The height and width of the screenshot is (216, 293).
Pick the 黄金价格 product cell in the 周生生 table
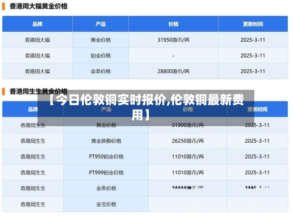point(106,125)
